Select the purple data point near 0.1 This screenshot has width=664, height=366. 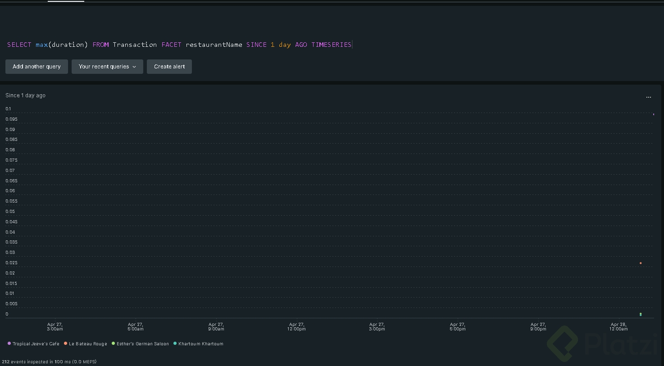pos(654,114)
